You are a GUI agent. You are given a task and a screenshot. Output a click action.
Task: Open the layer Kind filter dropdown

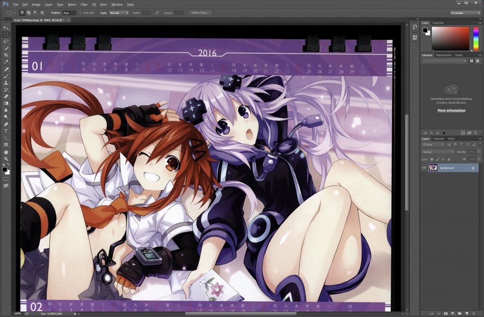[433, 144]
